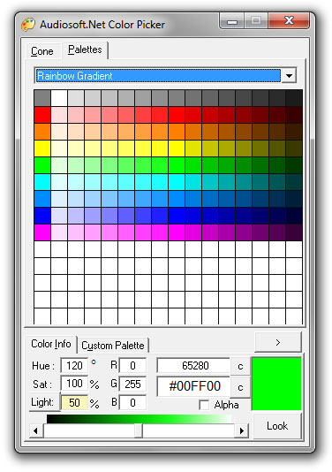Pick the leftmost swatch of green row
The height and width of the screenshot is (472, 332).
(42, 165)
